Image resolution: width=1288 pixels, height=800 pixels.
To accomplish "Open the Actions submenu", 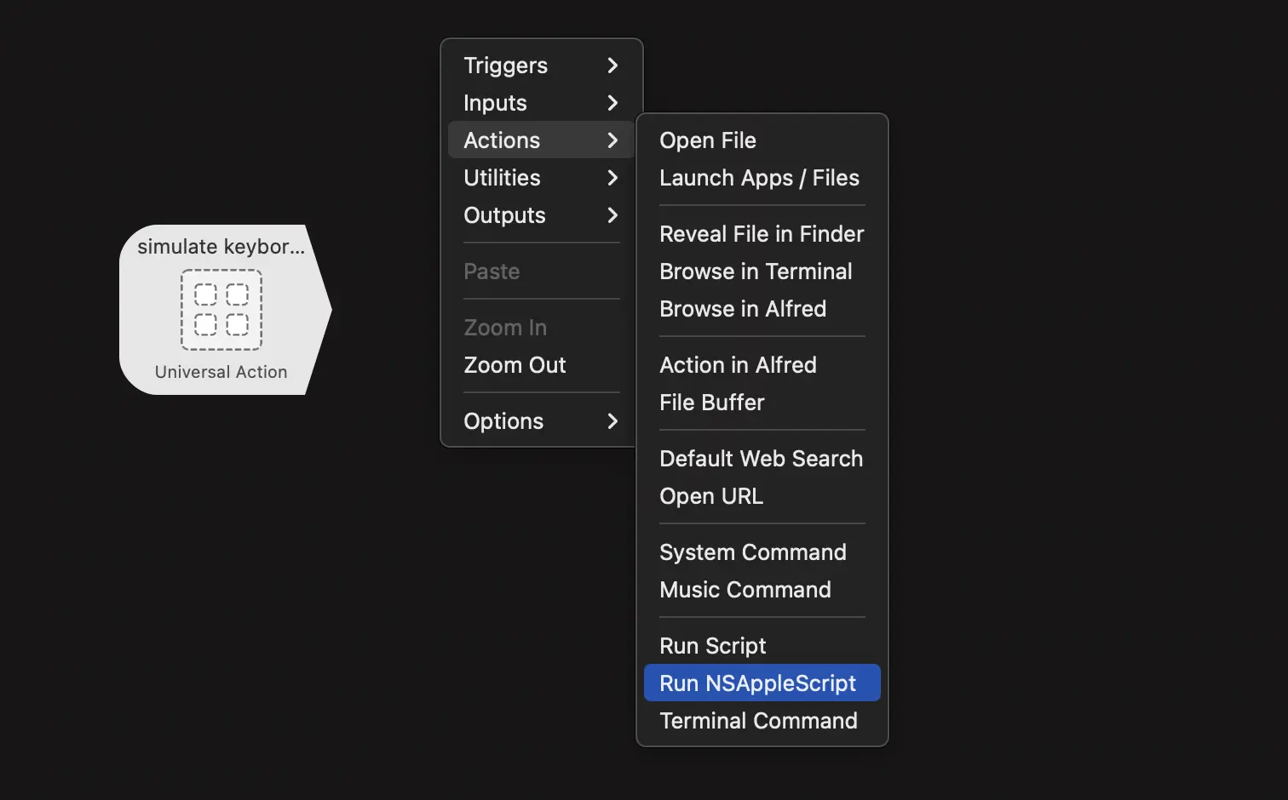I will click(x=541, y=140).
